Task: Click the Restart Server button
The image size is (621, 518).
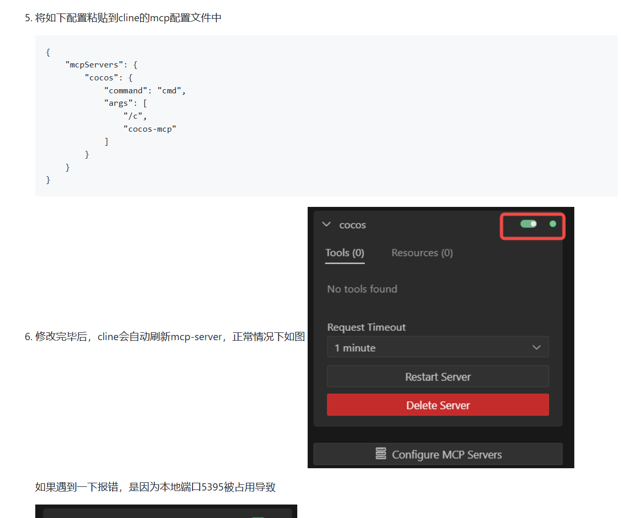Action: pos(438,376)
